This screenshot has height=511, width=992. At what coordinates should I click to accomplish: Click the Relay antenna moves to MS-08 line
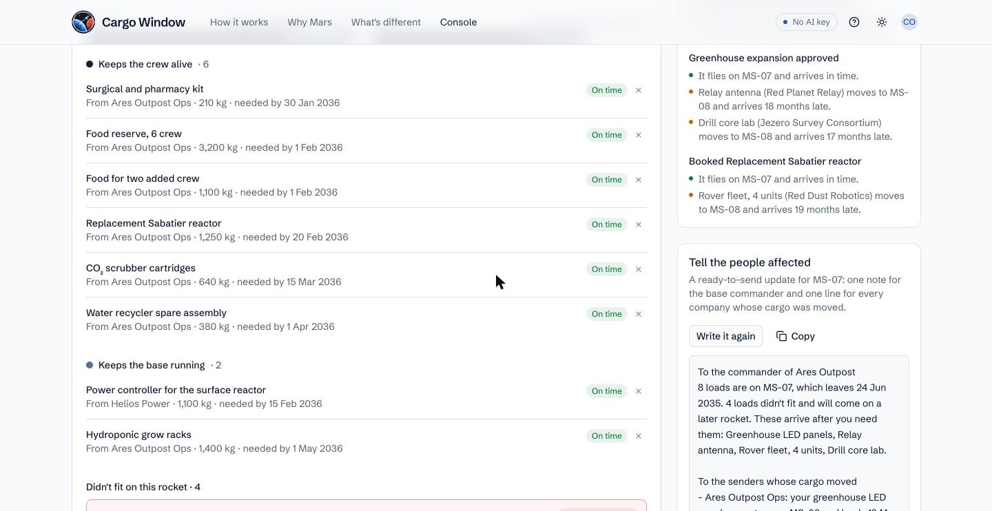click(x=803, y=99)
